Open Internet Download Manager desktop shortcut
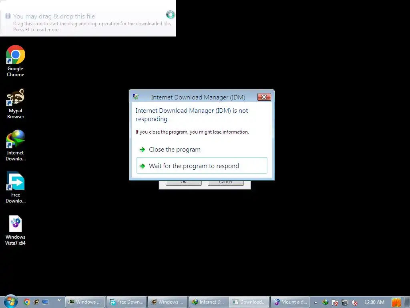Viewport: 410px width, 308px height. tap(16, 145)
